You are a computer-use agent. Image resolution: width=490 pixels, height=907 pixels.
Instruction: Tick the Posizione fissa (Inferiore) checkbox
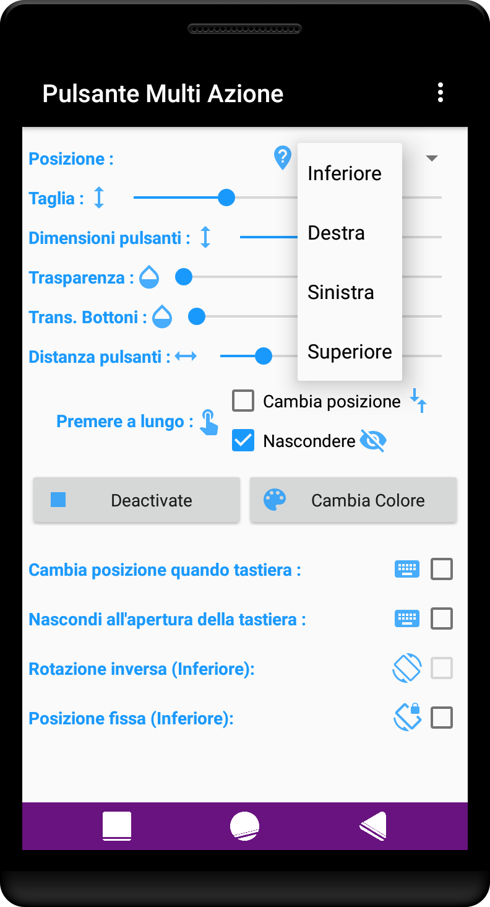(442, 718)
